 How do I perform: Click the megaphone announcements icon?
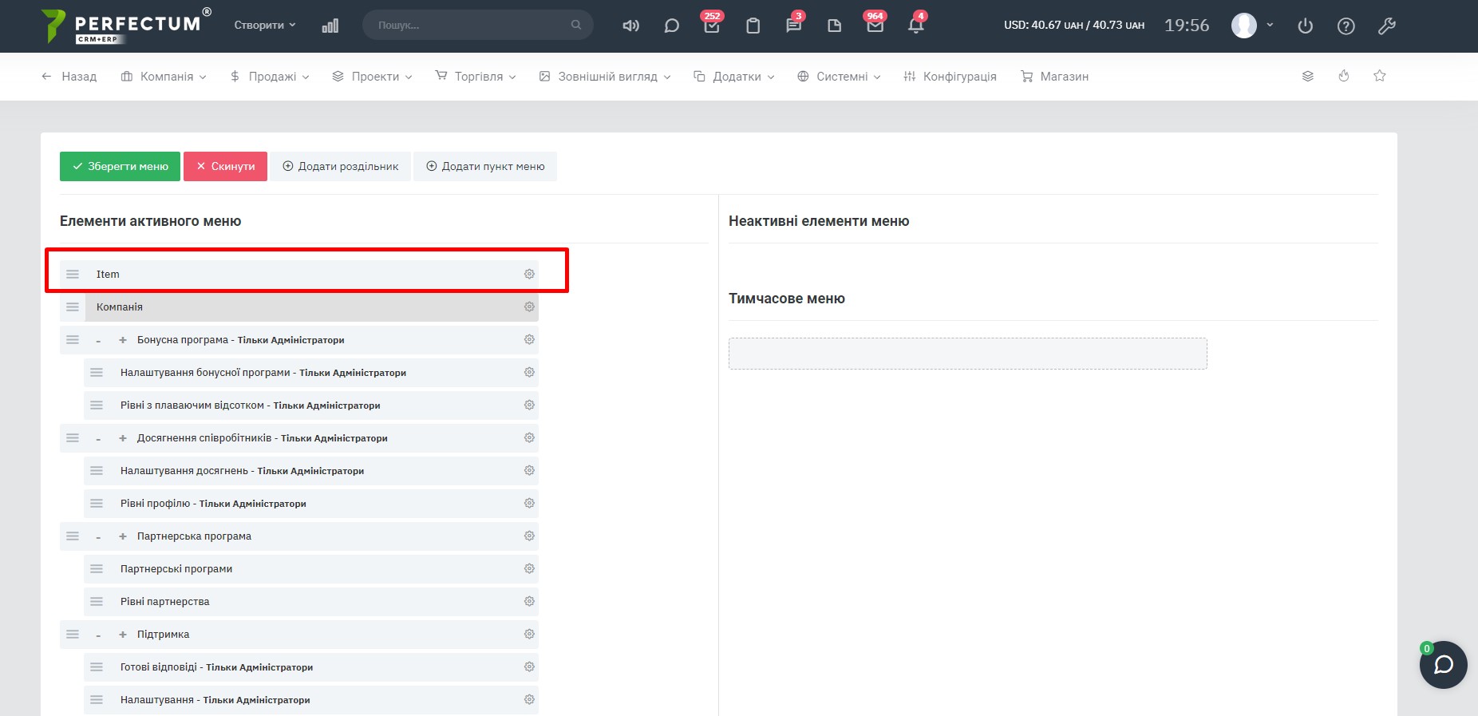pyautogui.click(x=630, y=26)
